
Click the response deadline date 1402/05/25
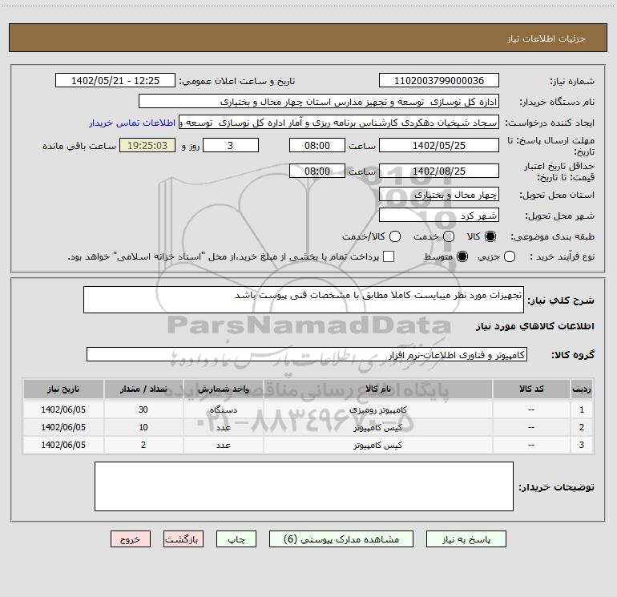pos(439,145)
